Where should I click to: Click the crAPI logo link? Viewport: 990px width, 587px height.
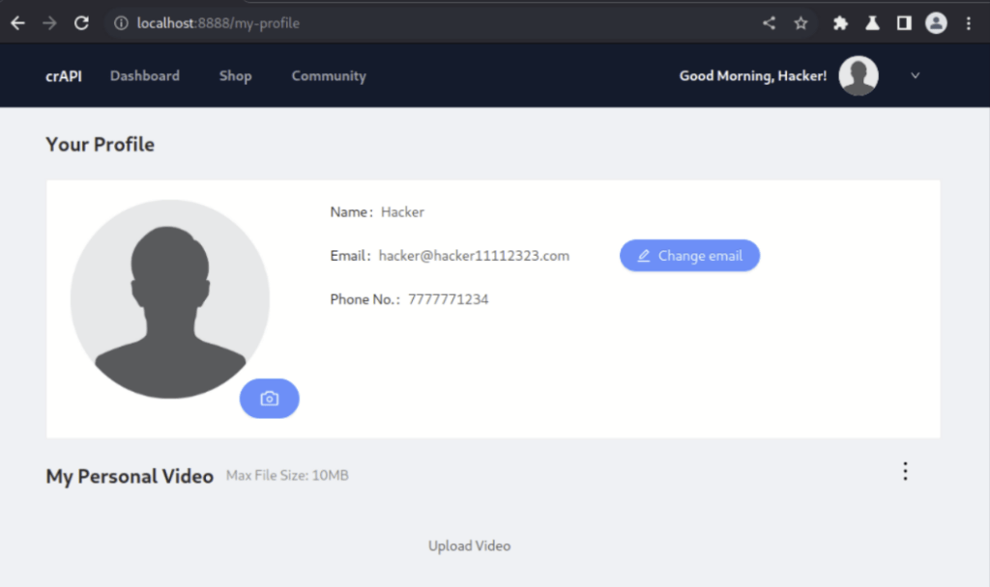(x=64, y=76)
